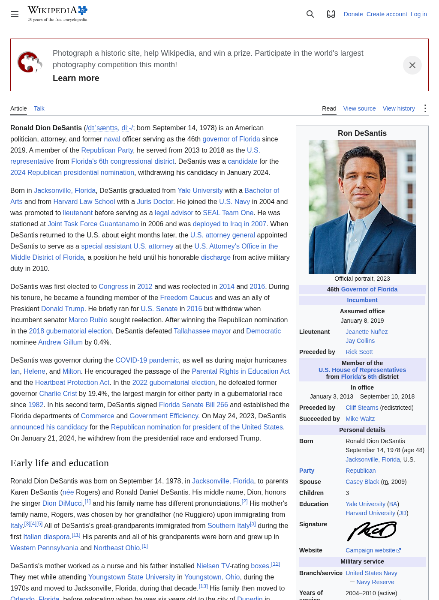Screen dimensions: 439x600
Task: Open Cliff Stearns link
Action: (x=362, y=408)
